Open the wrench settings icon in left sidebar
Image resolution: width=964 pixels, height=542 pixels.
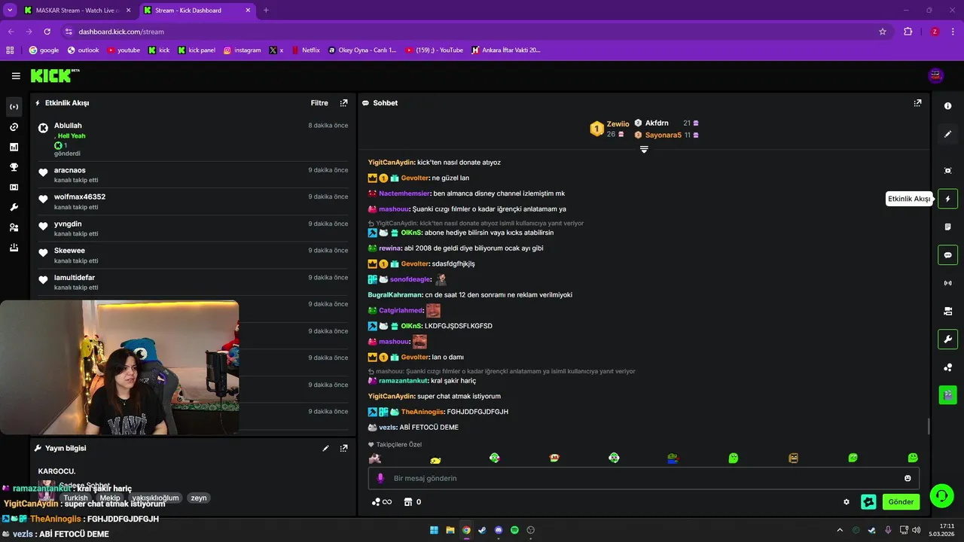tap(14, 207)
